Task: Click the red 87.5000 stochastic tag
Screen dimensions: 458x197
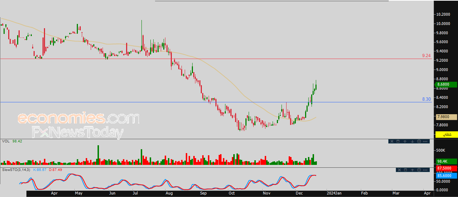Action: tap(446, 168)
